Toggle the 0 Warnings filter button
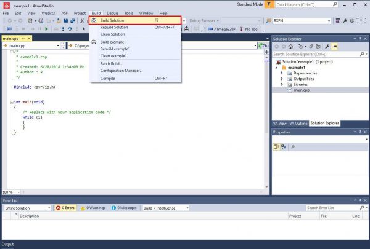The width and height of the screenshot is (370, 249). tap(94, 208)
